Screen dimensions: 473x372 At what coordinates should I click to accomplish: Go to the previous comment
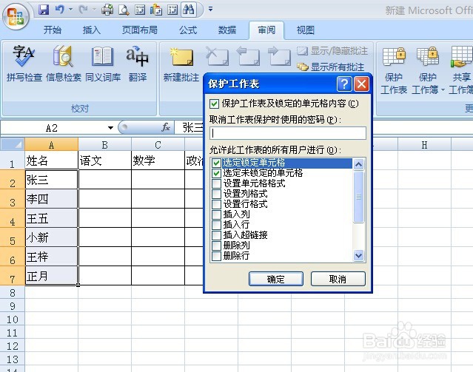click(x=248, y=55)
